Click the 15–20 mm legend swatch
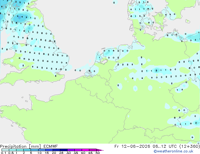 (49, 150)
